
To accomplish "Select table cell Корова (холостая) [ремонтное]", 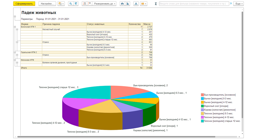I will (107, 47).
